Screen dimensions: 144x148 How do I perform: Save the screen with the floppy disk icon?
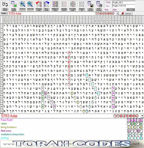point(90,4)
